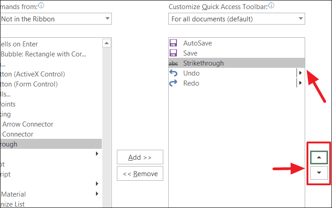Expand the Redo submenu arrow
Image resolution: width=332 pixels, height=208 pixels.
pyautogui.click(x=299, y=83)
